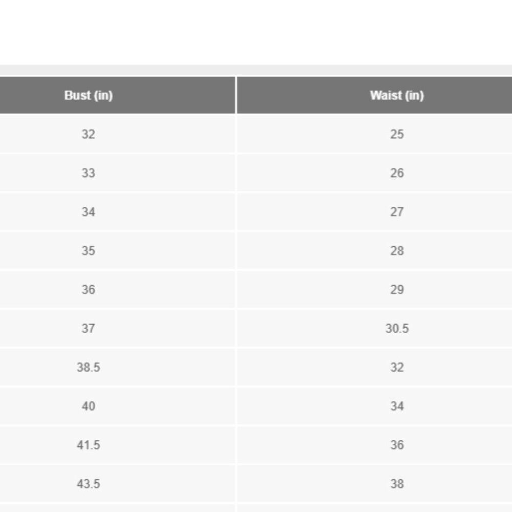
Task: Select the bust value 33 cell
Action: tap(88, 173)
